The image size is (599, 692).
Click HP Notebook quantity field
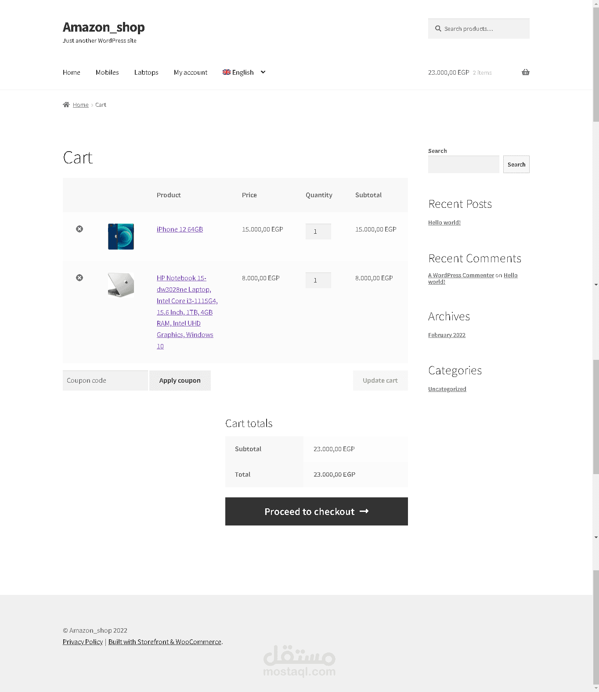(318, 280)
